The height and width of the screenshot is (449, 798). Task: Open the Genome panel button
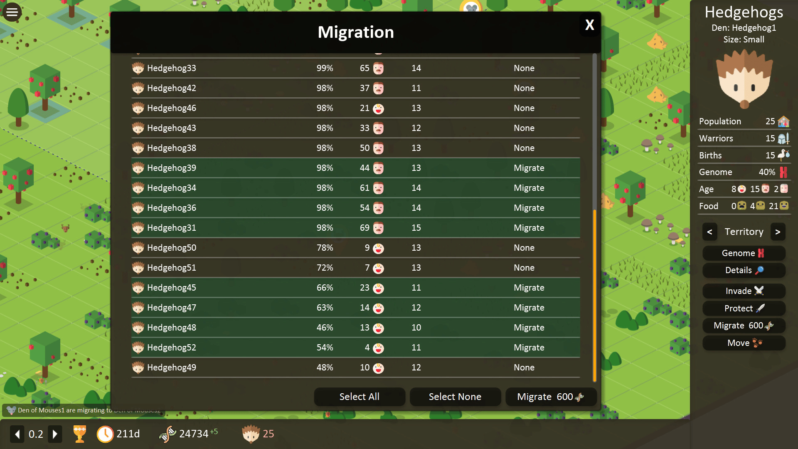pyautogui.click(x=744, y=253)
